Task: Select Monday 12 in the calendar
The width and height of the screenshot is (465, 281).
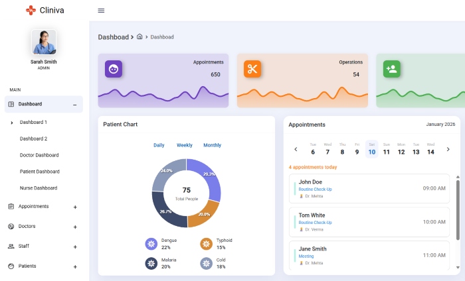Action: (x=401, y=149)
